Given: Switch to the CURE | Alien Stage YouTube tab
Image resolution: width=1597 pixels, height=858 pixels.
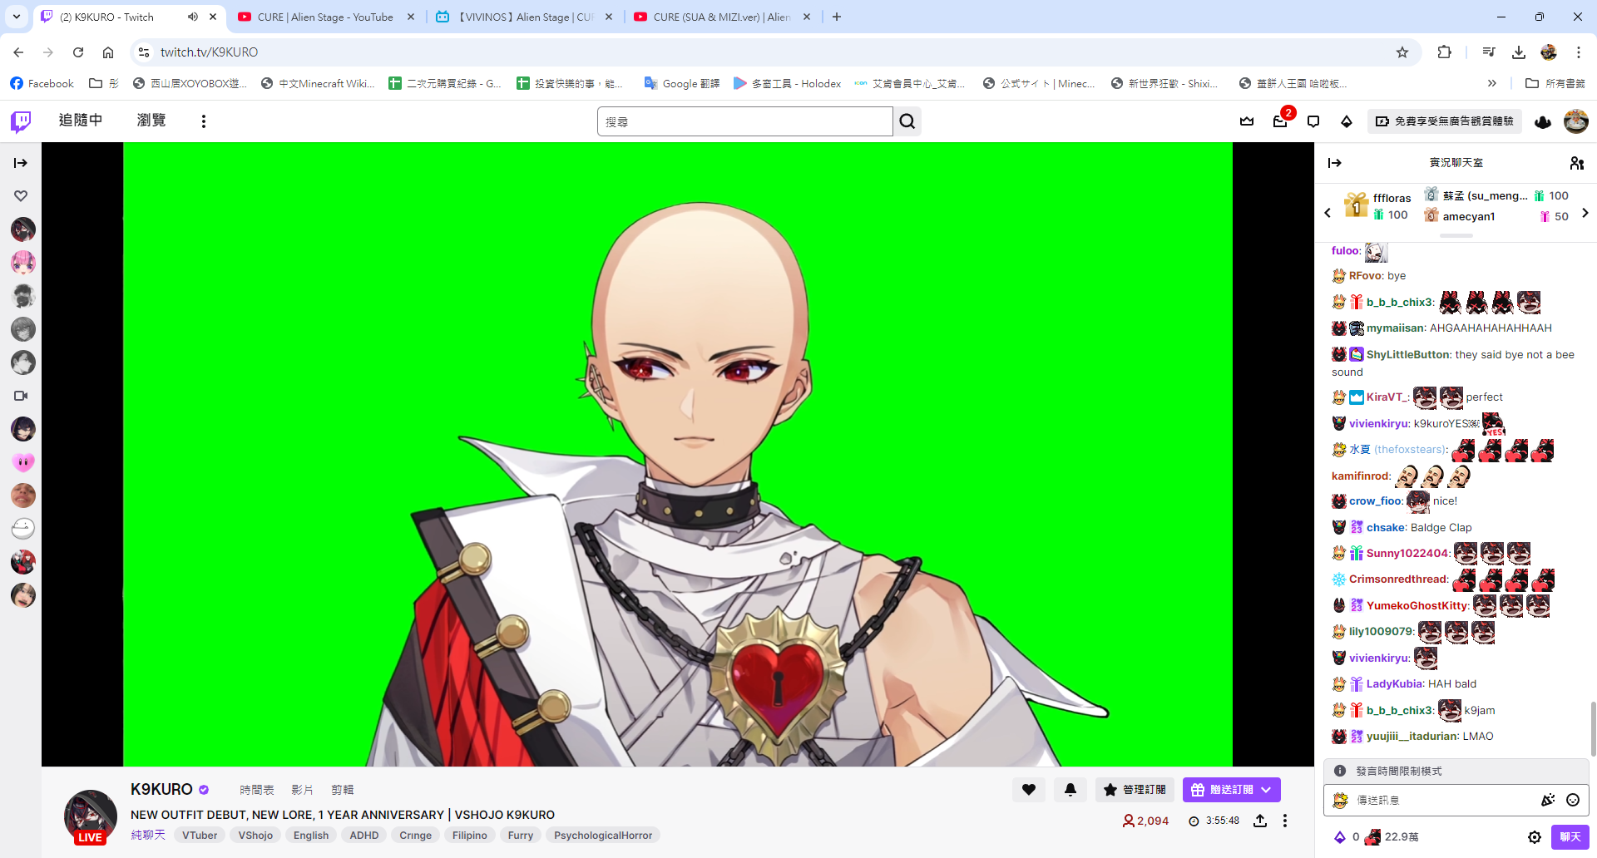Looking at the screenshot, I should point(325,17).
